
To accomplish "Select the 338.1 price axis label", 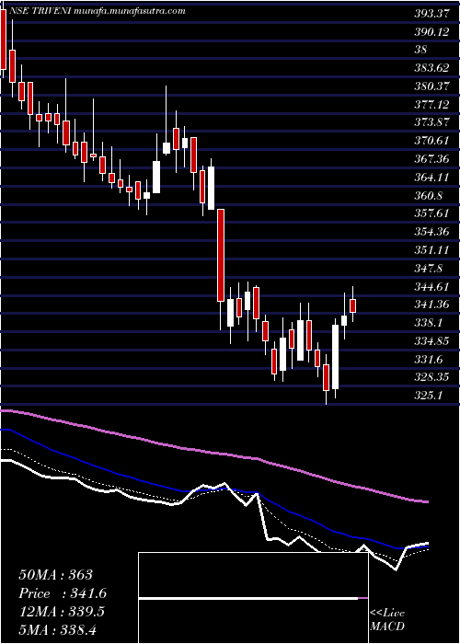I will point(430,323).
